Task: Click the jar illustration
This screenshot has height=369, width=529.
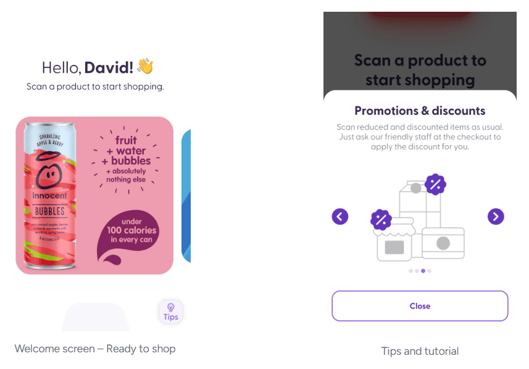Action: (394, 239)
